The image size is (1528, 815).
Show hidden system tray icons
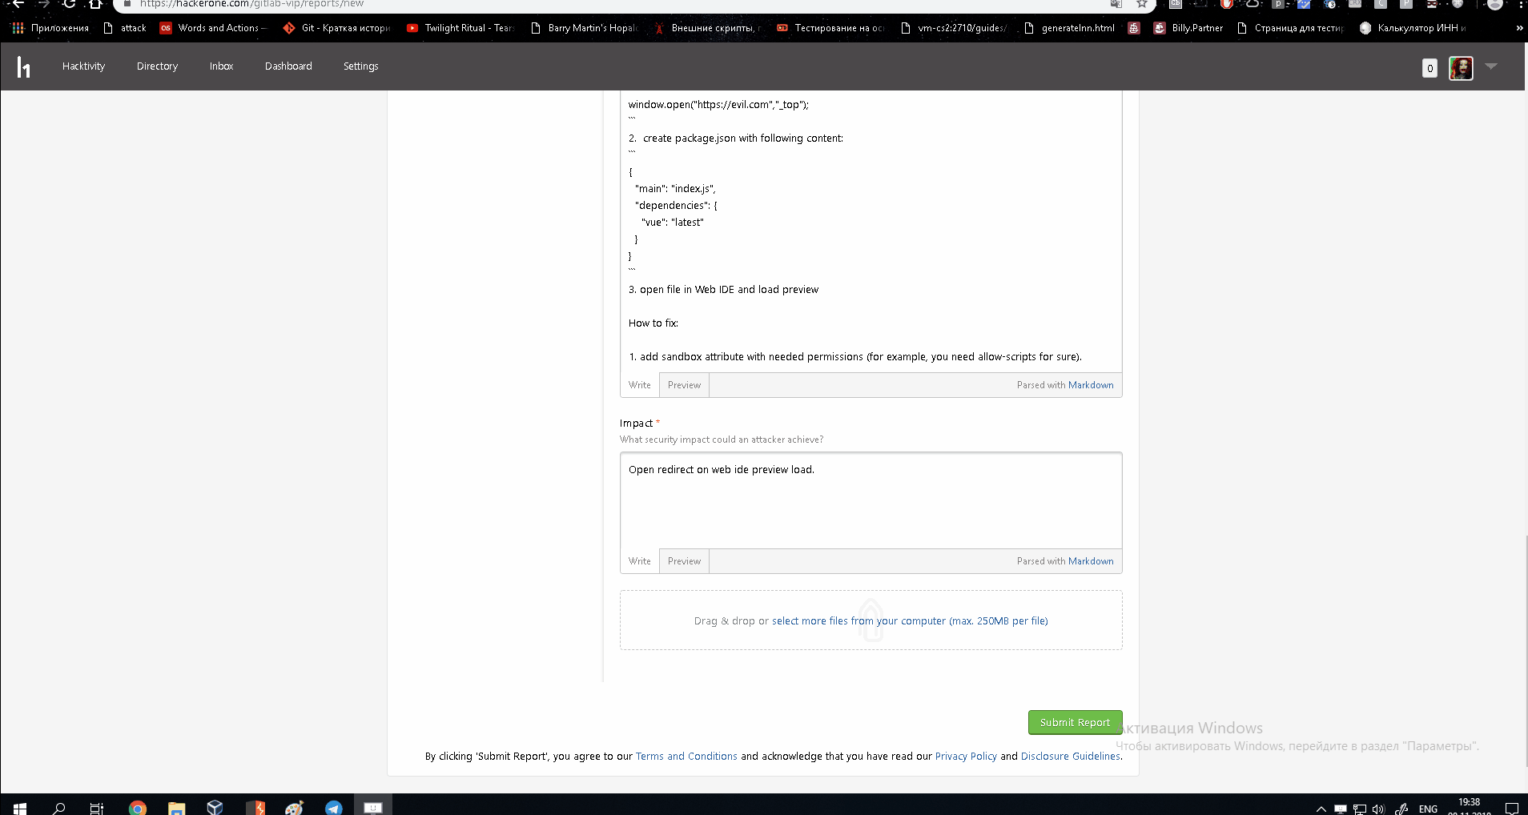(x=1321, y=809)
